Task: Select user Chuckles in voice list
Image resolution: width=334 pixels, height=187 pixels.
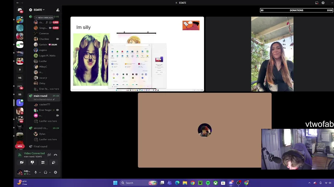Action: [x=44, y=39]
